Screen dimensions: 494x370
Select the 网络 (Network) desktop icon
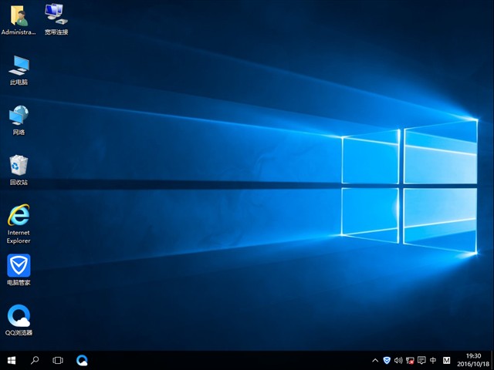[x=19, y=117]
